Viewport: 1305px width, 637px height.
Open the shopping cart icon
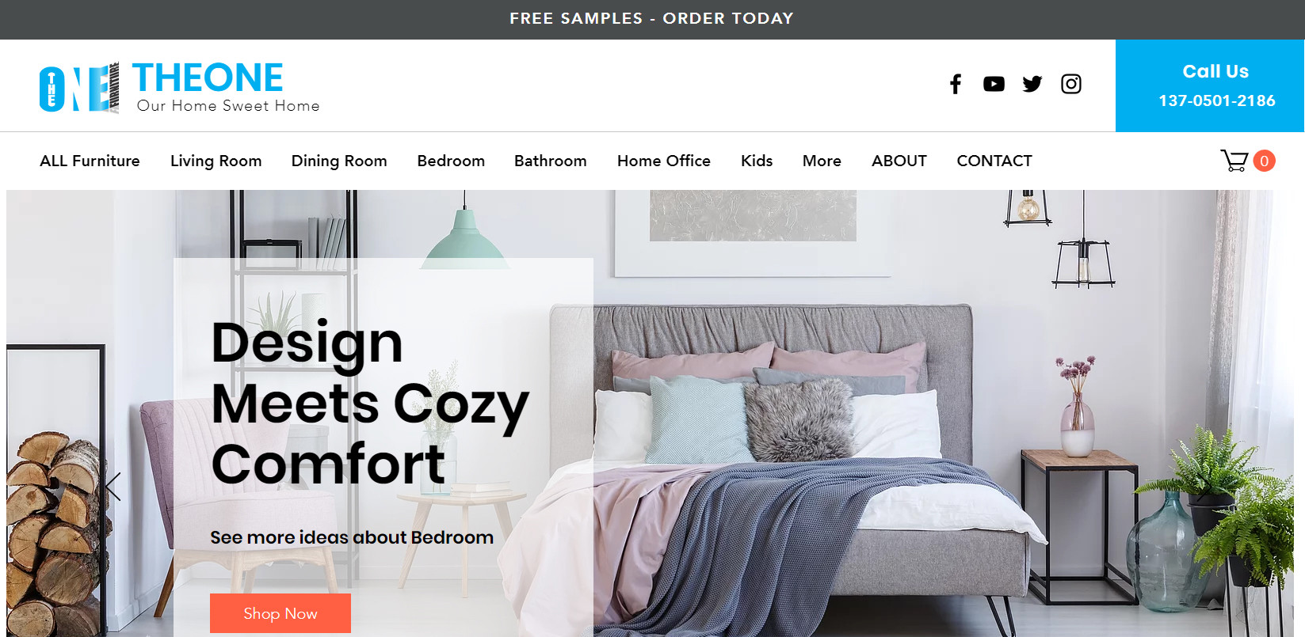pyautogui.click(x=1234, y=161)
